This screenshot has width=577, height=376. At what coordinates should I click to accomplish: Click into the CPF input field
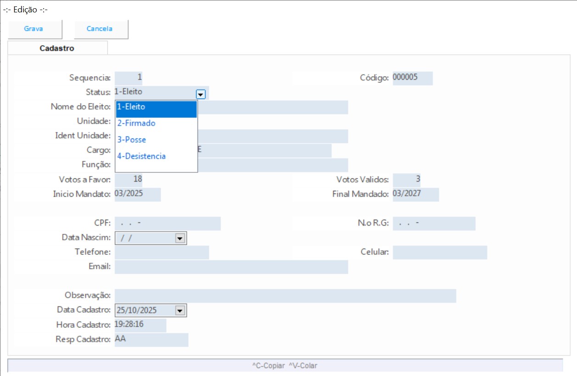pyautogui.click(x=168, y=224)
